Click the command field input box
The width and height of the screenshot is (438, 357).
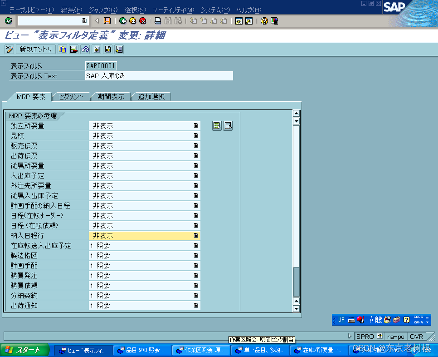(x=50, y=20)
